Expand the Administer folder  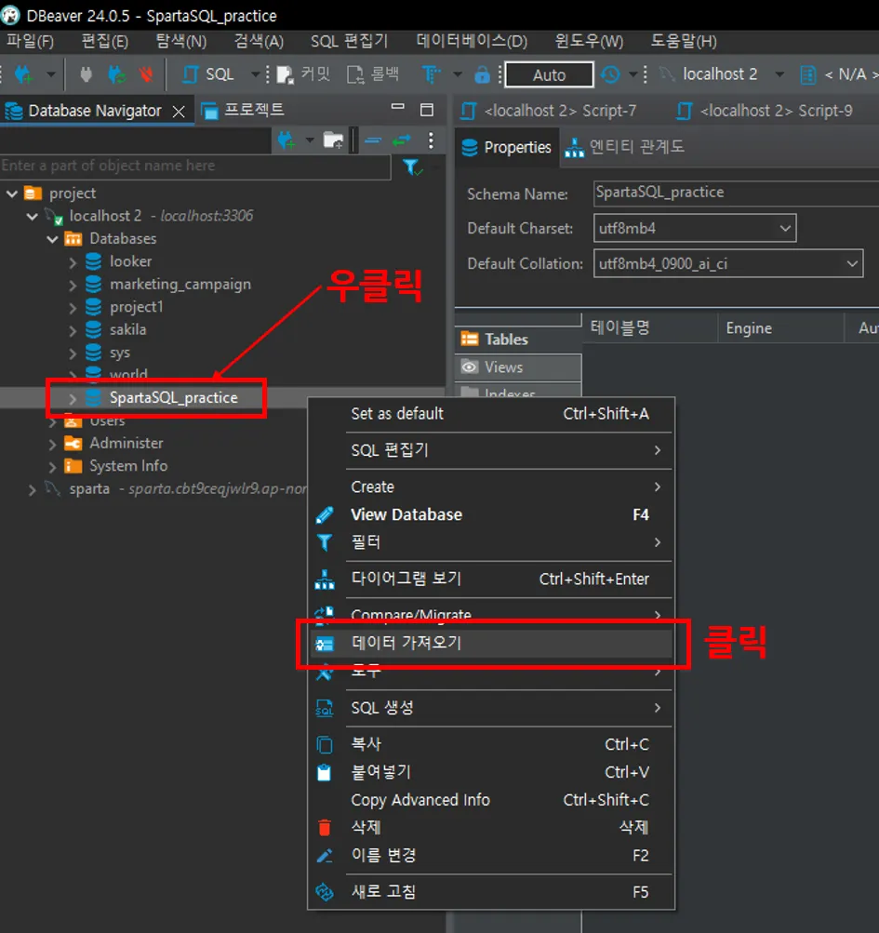[52, 444]
